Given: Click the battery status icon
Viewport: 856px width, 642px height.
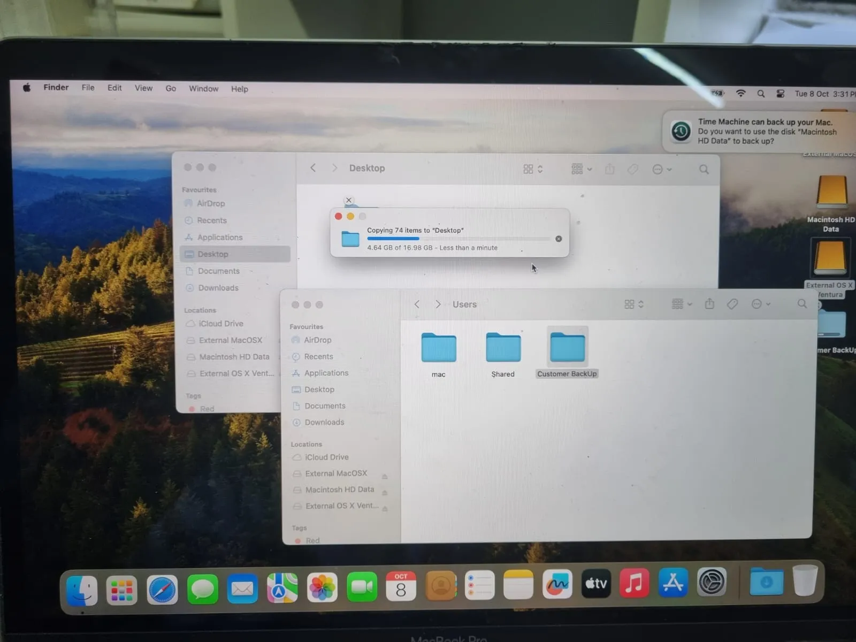Looking at the screenshot, I should pyautogui.click(x=718, y=93).
